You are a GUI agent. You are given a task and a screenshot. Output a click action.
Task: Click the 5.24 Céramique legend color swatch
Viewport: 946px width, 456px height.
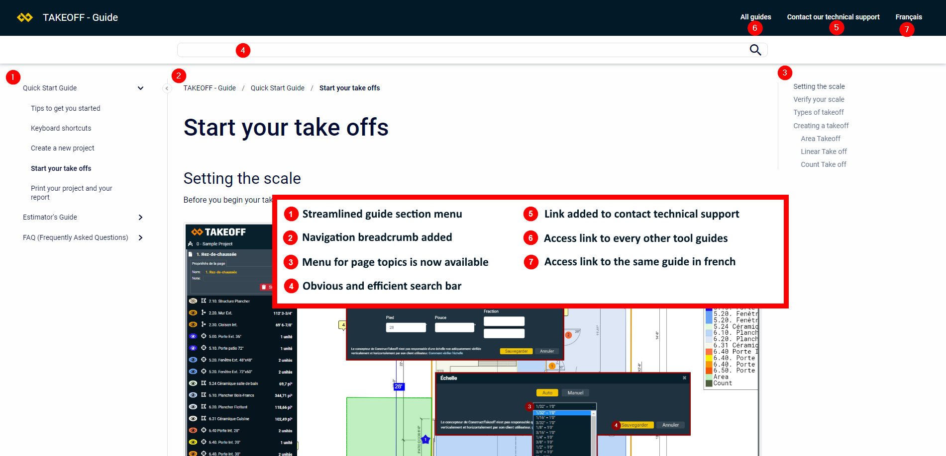[x=709, y=326]
